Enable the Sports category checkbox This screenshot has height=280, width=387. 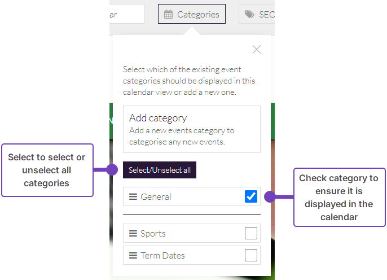click(x=251, y=233)
